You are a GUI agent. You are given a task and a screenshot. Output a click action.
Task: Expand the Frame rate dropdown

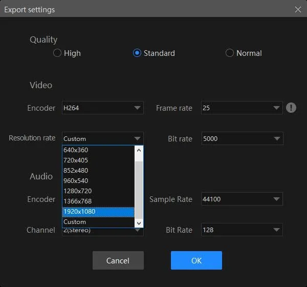[242, 108]
